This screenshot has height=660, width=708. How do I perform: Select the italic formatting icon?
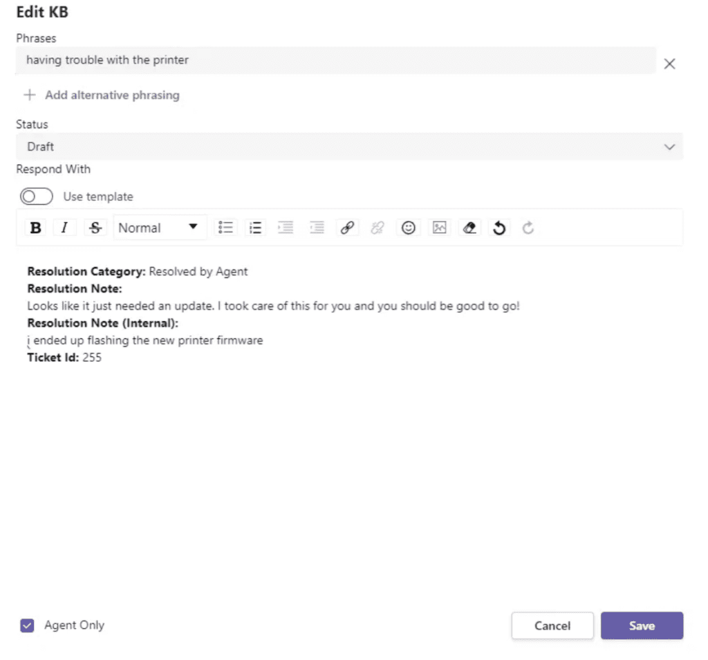pos(65,228)
